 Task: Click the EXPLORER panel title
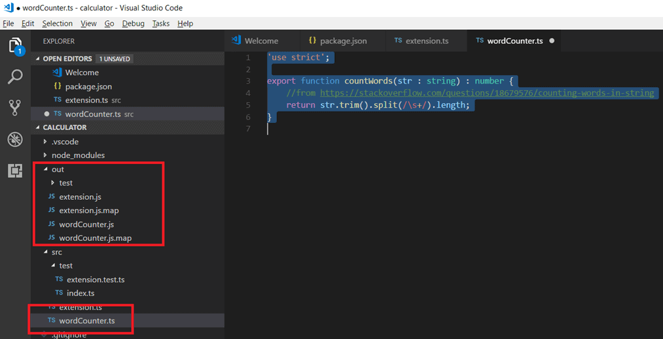pos(59,41)
